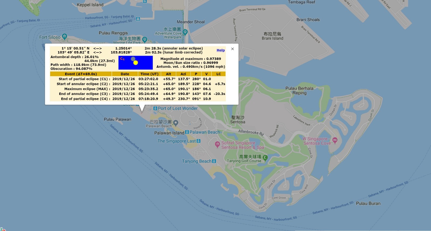
Task: Click the Palawan Island Palawan Beach station icon
Action: 187,132
